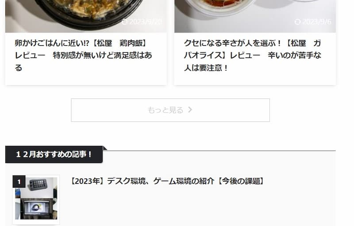Click the monitor screen in ranking thumbnail
The height and width of the screenshot is (226, 354).
coord(35,207)
